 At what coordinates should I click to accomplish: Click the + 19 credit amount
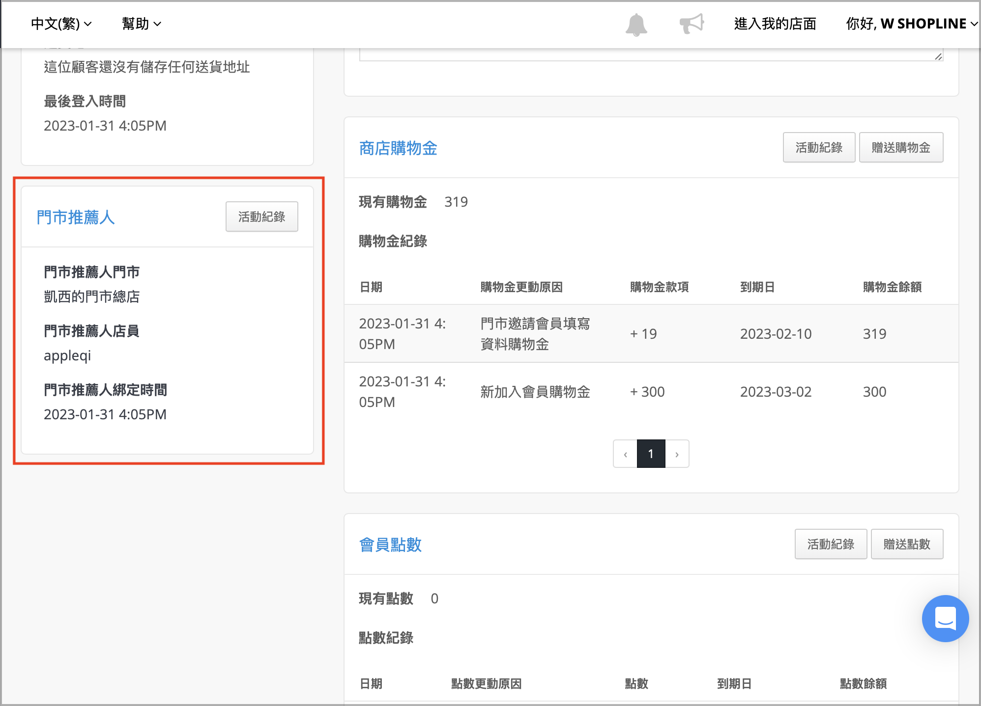643,334
